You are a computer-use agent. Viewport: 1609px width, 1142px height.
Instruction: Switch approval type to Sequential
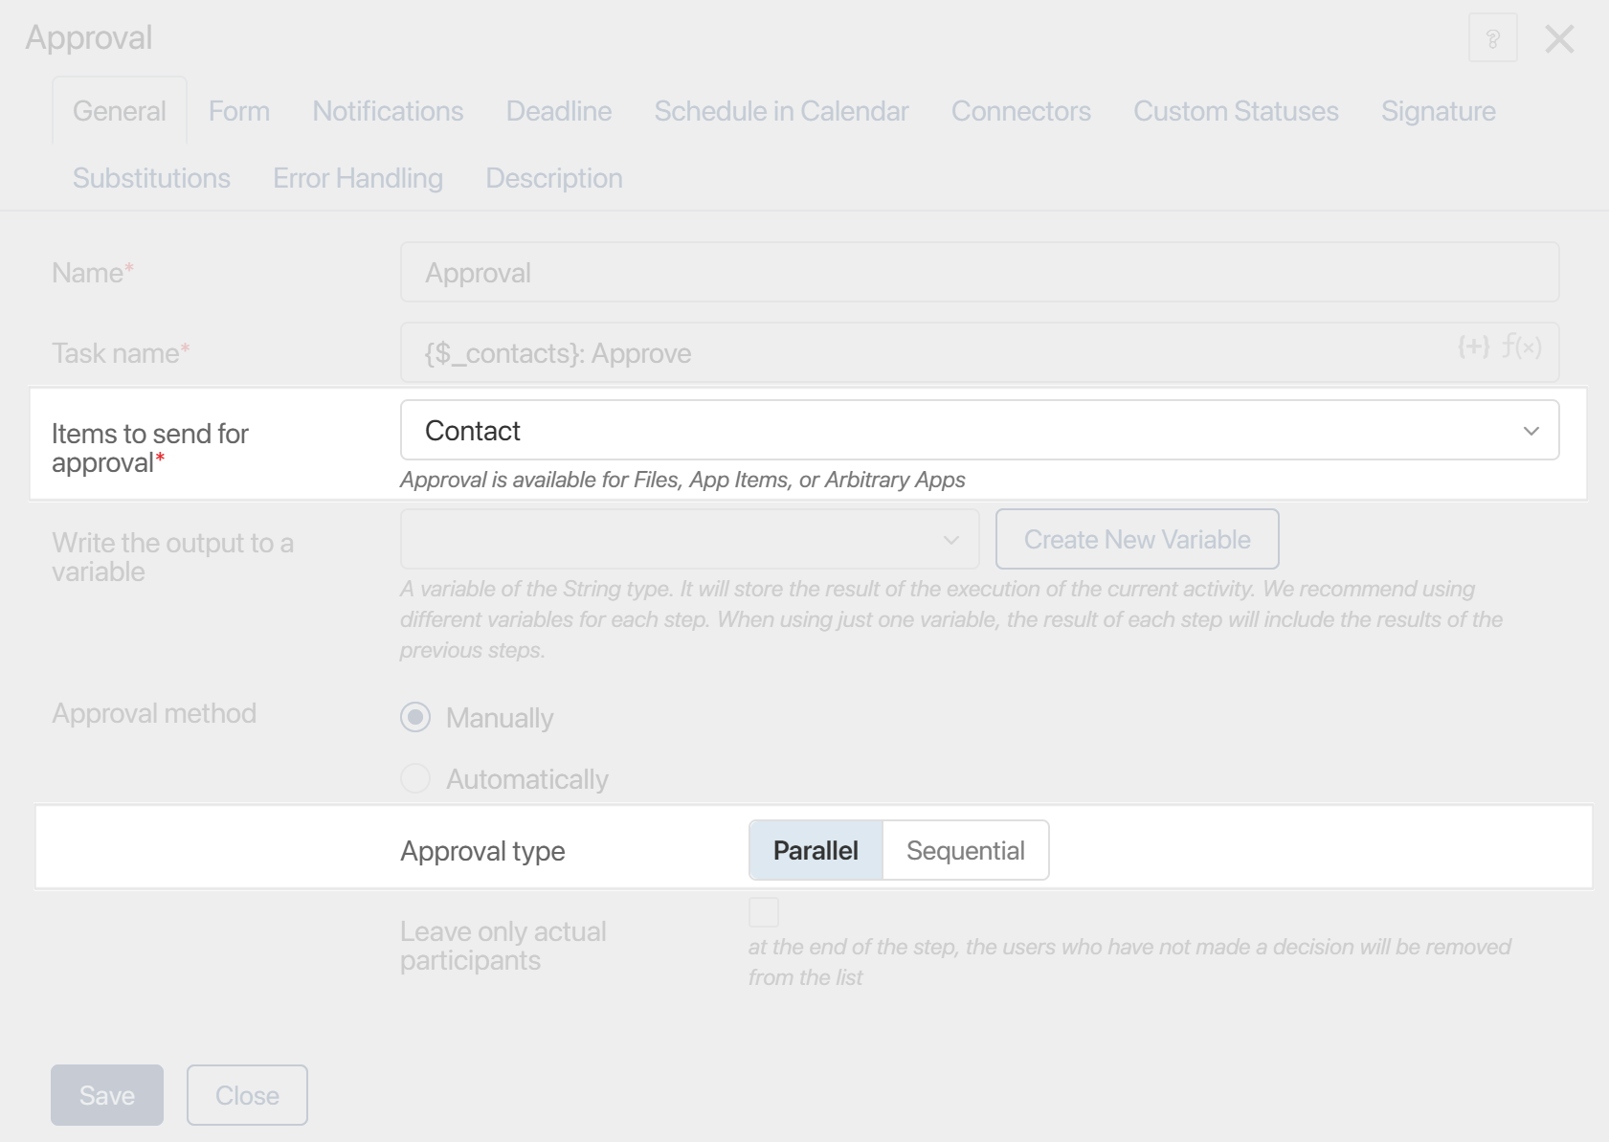965,850
